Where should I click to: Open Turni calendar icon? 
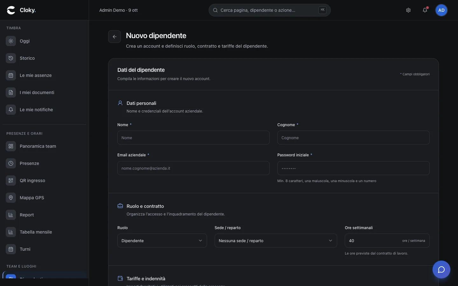[11, 249]
